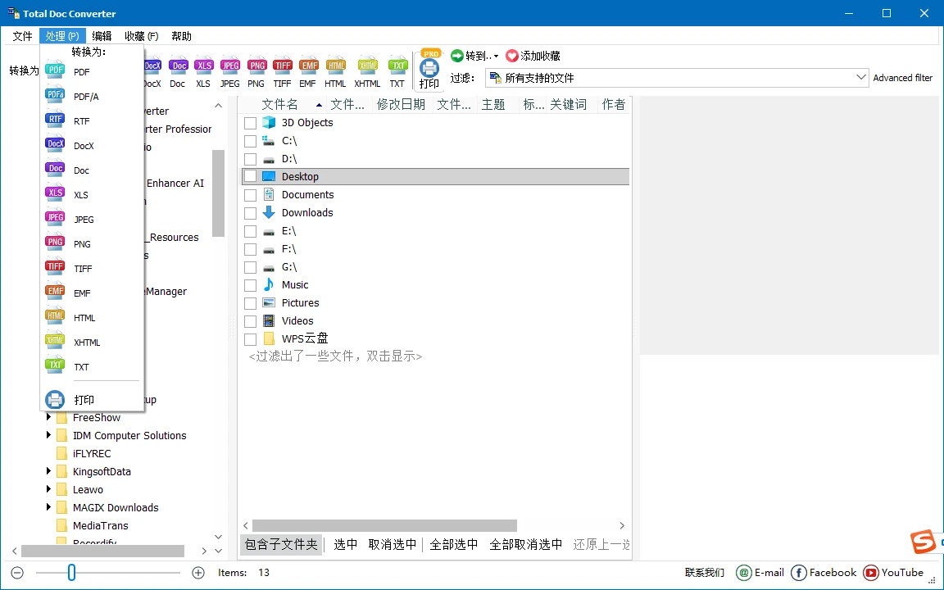Click the HTML conversion toolbar icon
Viewport: 944px width, 590px height.
pos(335,67)
